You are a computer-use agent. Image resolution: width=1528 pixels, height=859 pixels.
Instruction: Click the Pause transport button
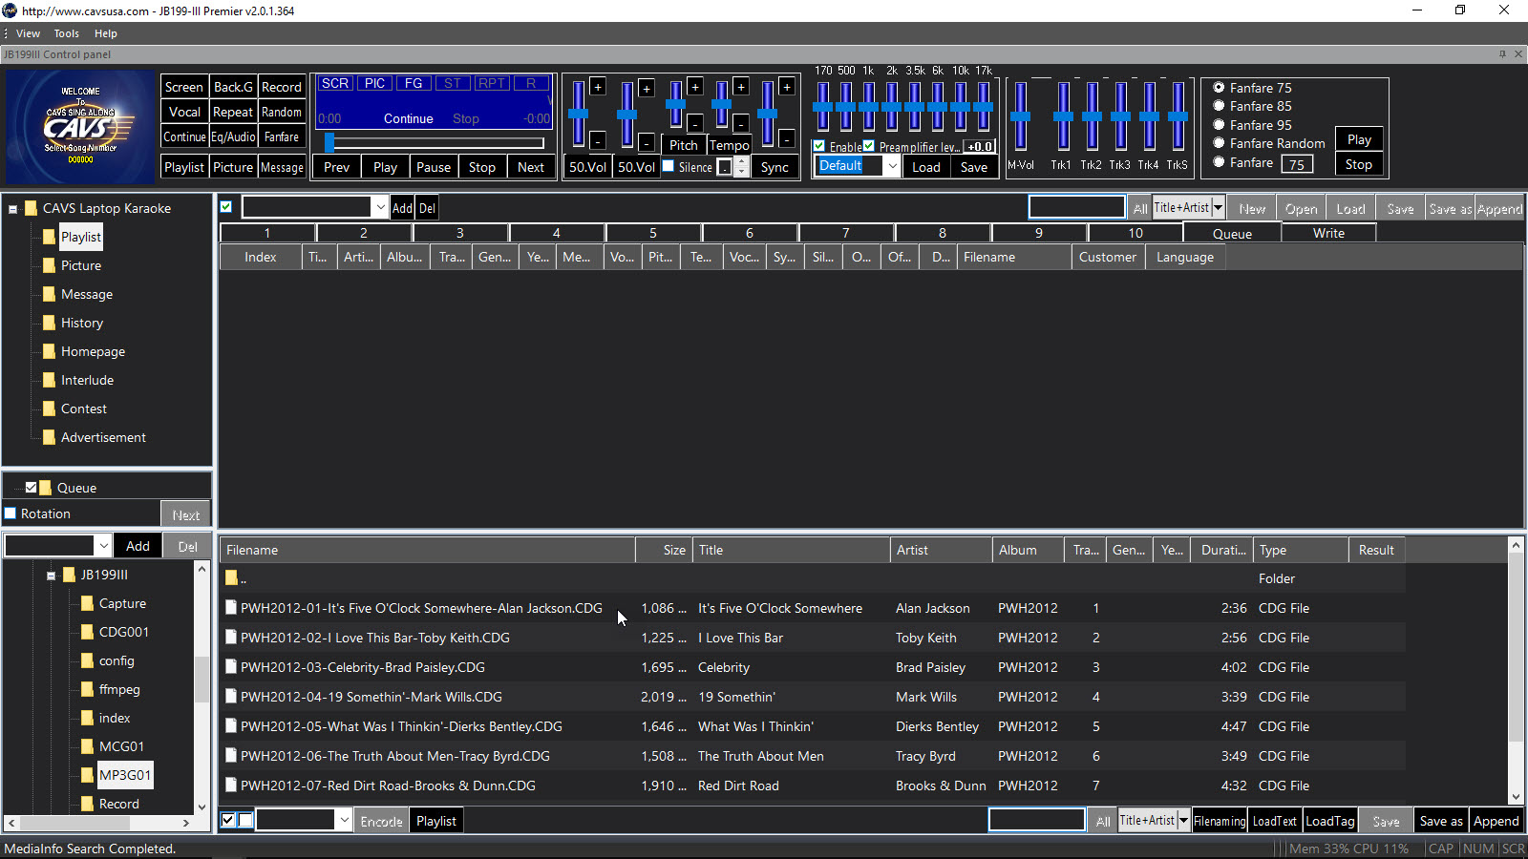click(434, 167)
